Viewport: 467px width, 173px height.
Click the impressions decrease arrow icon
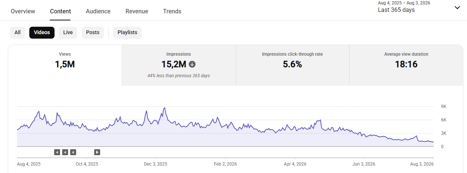(x=192, y=64)
